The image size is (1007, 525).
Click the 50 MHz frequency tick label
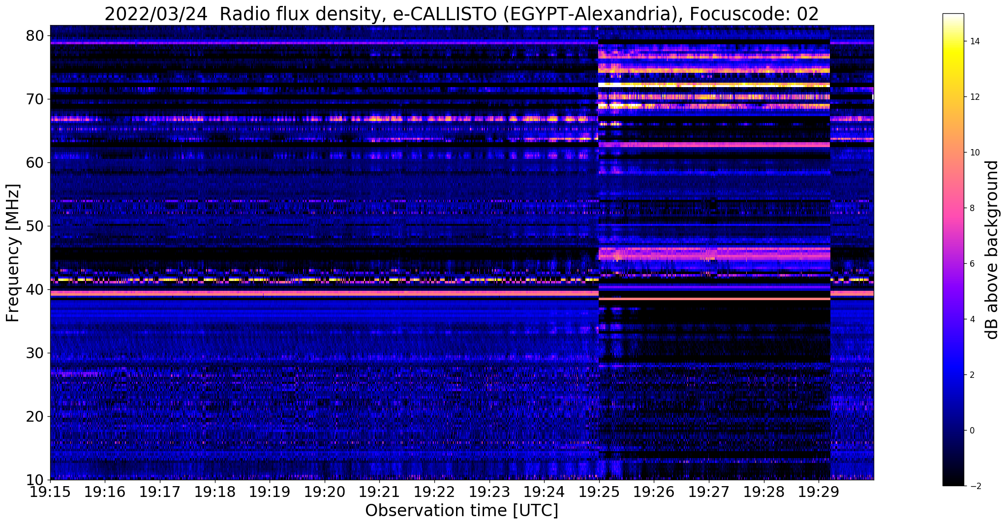35,226
